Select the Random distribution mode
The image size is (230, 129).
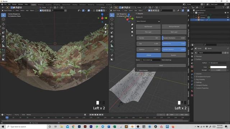(x=174, y=55)
